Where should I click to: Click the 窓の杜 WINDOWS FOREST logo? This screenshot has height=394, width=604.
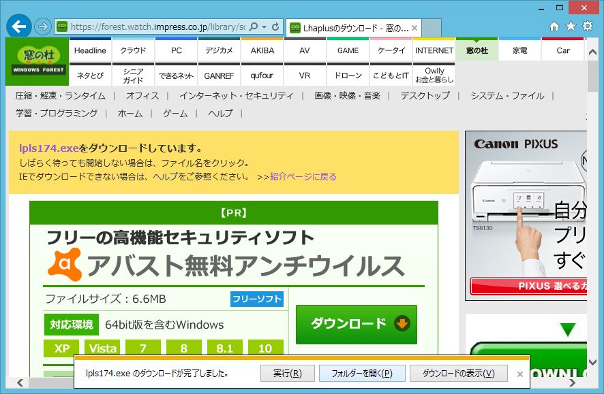pos(37,61)
